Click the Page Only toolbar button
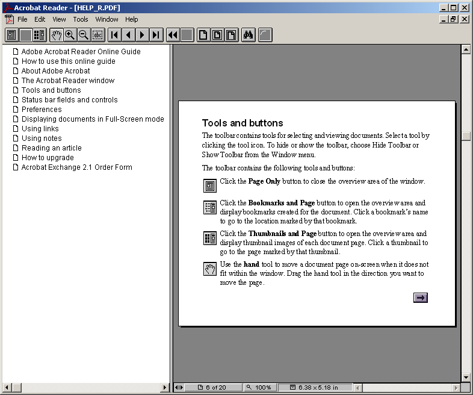Viewport: 473px width, 395px height. 11,35
